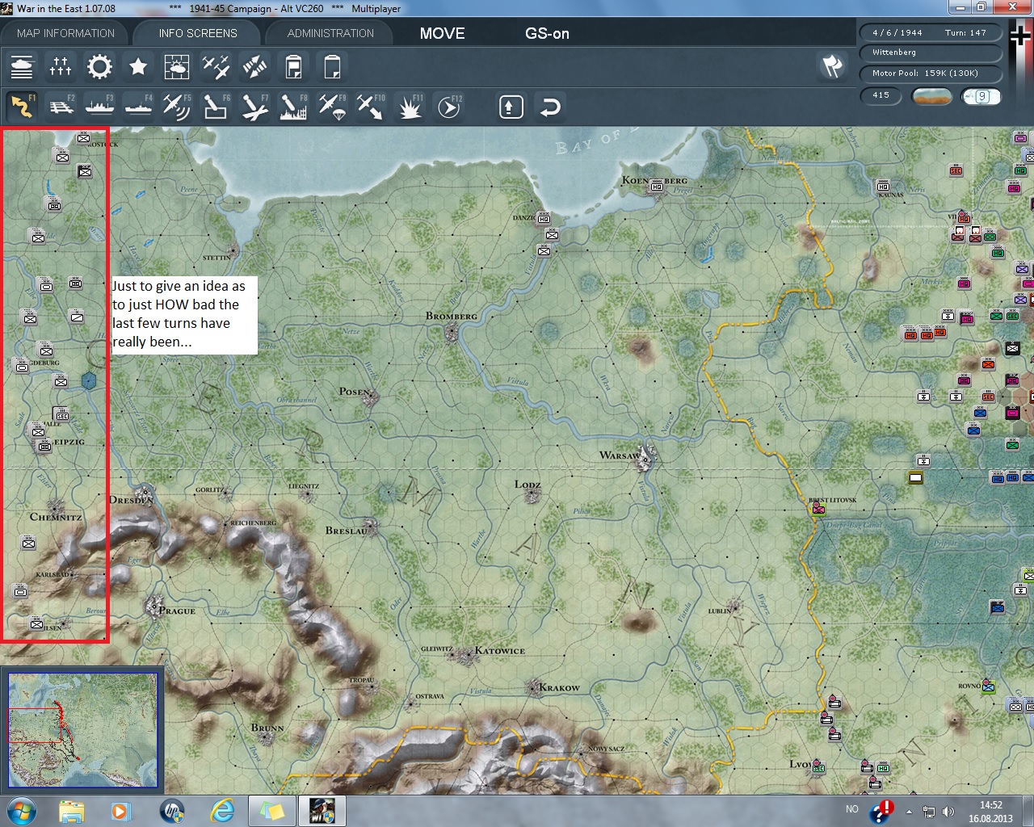Open the MAP INFORMATION tab
This screenshot has width=1034, height=827.
coord(65,33)
